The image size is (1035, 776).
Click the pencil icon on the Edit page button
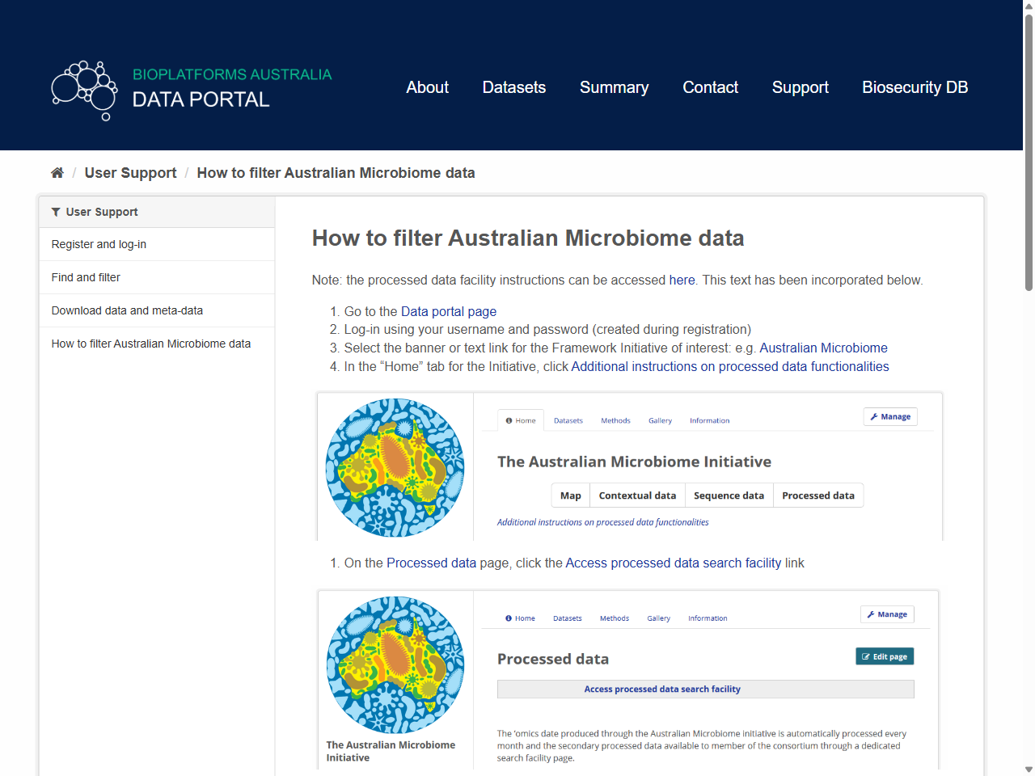pos(868,656)
